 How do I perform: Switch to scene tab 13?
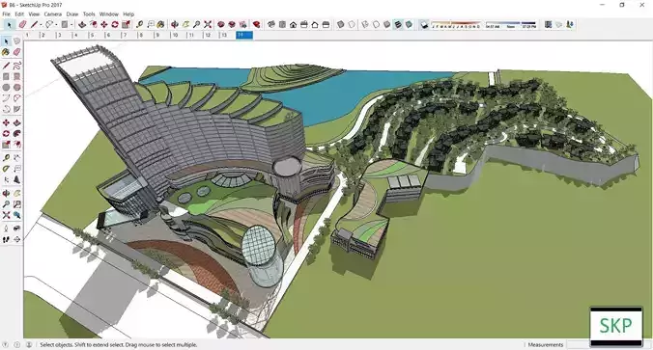227,35
